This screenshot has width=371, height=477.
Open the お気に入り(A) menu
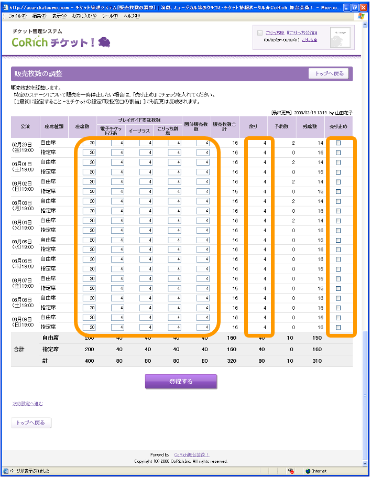(x=84, y=16)
